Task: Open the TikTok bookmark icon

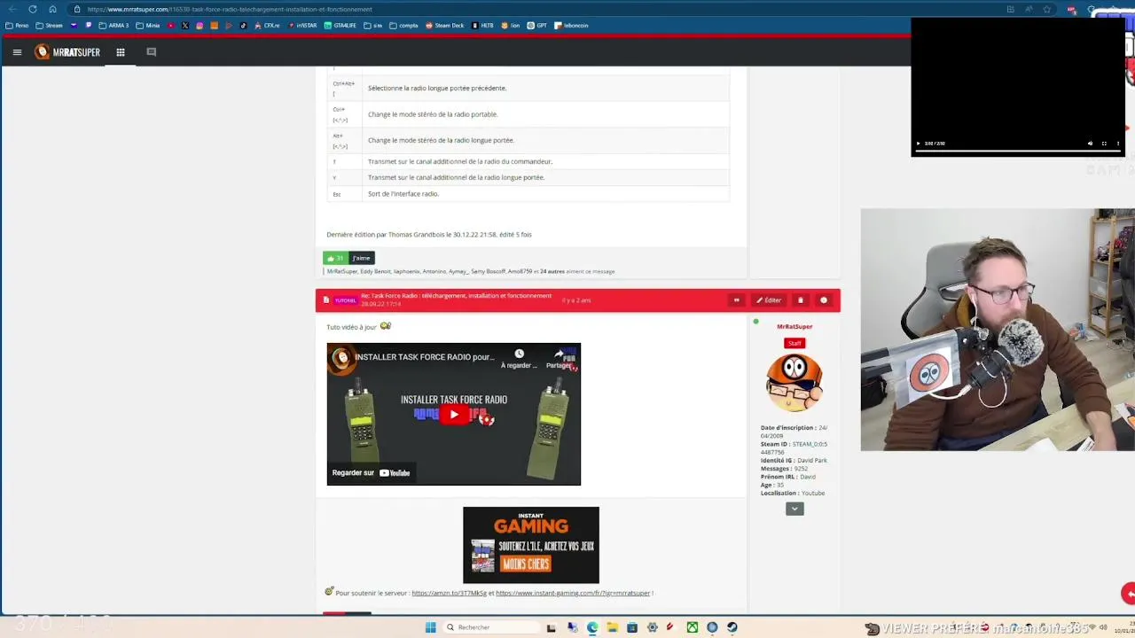Action: point(243,26)
